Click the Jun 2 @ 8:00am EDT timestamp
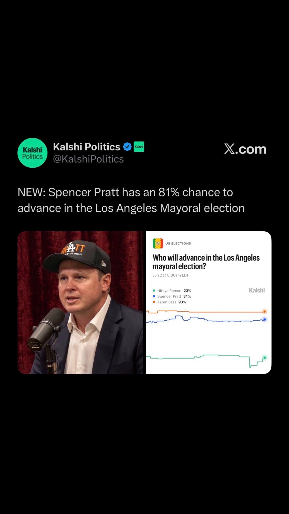Viewport: 289px width, 514px height. click(171, 275)
